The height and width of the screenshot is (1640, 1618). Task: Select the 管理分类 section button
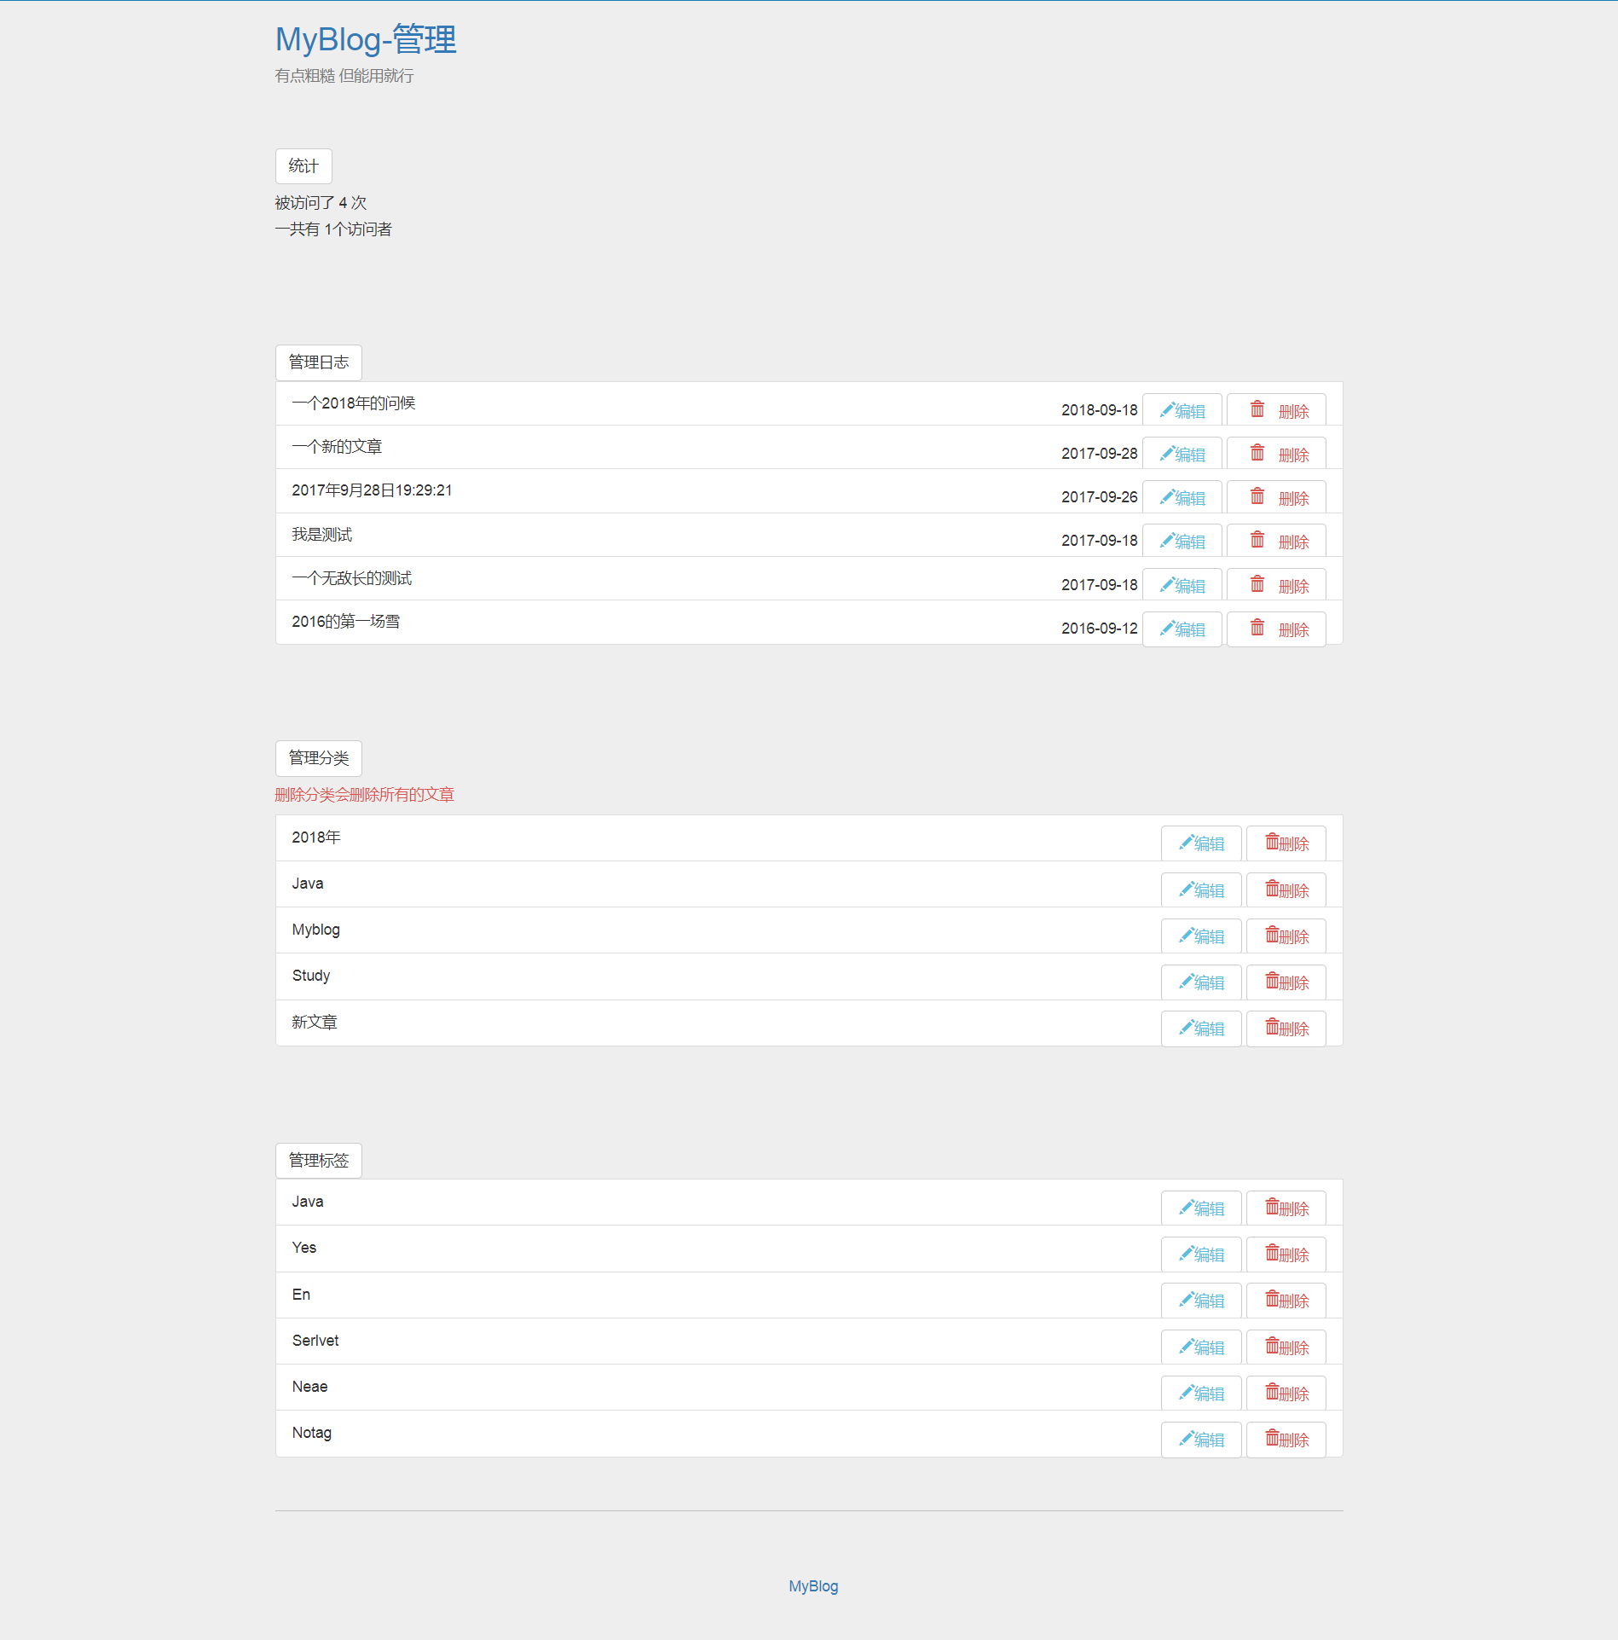[x=318, y=758]
